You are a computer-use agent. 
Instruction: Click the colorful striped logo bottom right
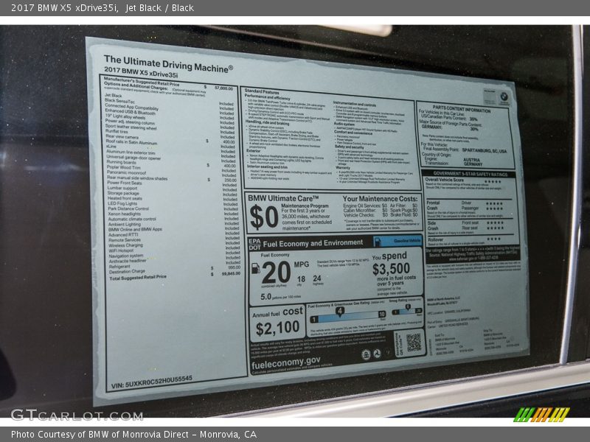pos(541,414)
